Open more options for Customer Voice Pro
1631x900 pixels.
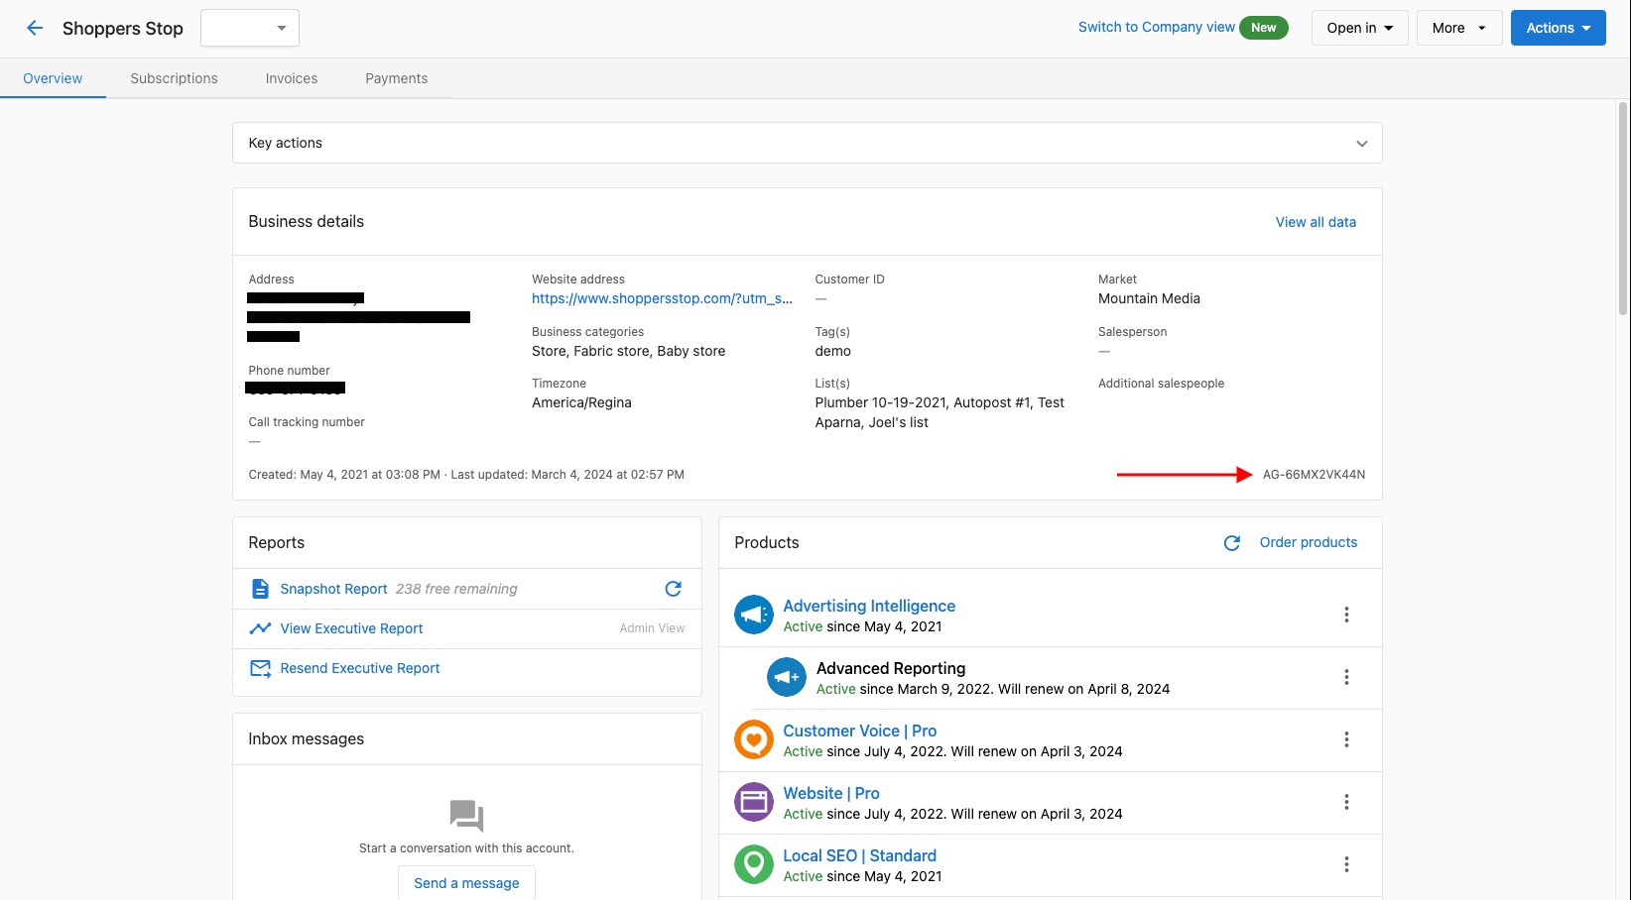click(1346, 739)
